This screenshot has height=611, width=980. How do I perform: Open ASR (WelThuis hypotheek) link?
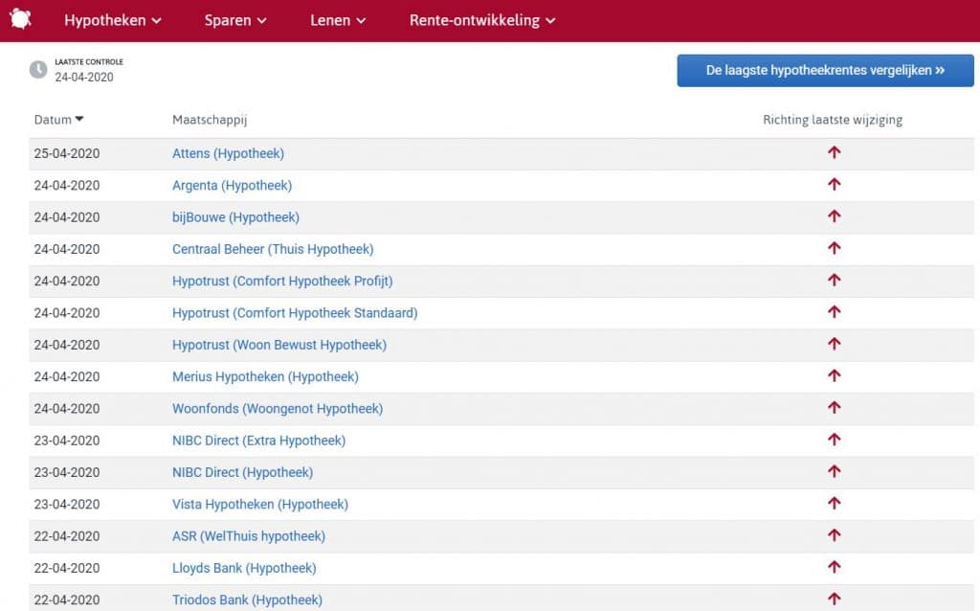(x=249, y=536)
